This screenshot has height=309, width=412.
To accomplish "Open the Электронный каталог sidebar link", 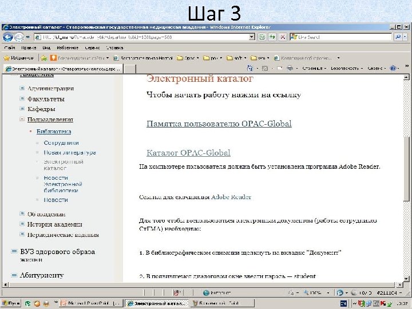I will coord(64,165).
